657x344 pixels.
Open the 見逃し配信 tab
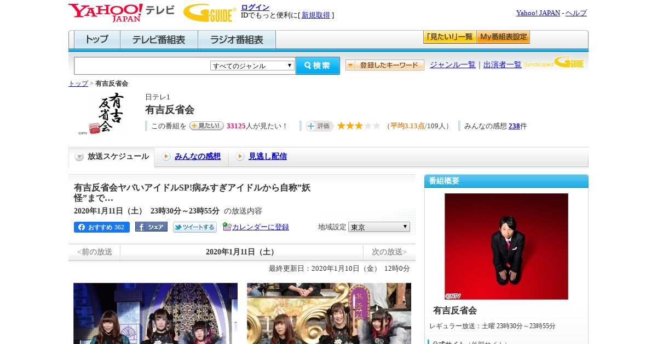268,157
